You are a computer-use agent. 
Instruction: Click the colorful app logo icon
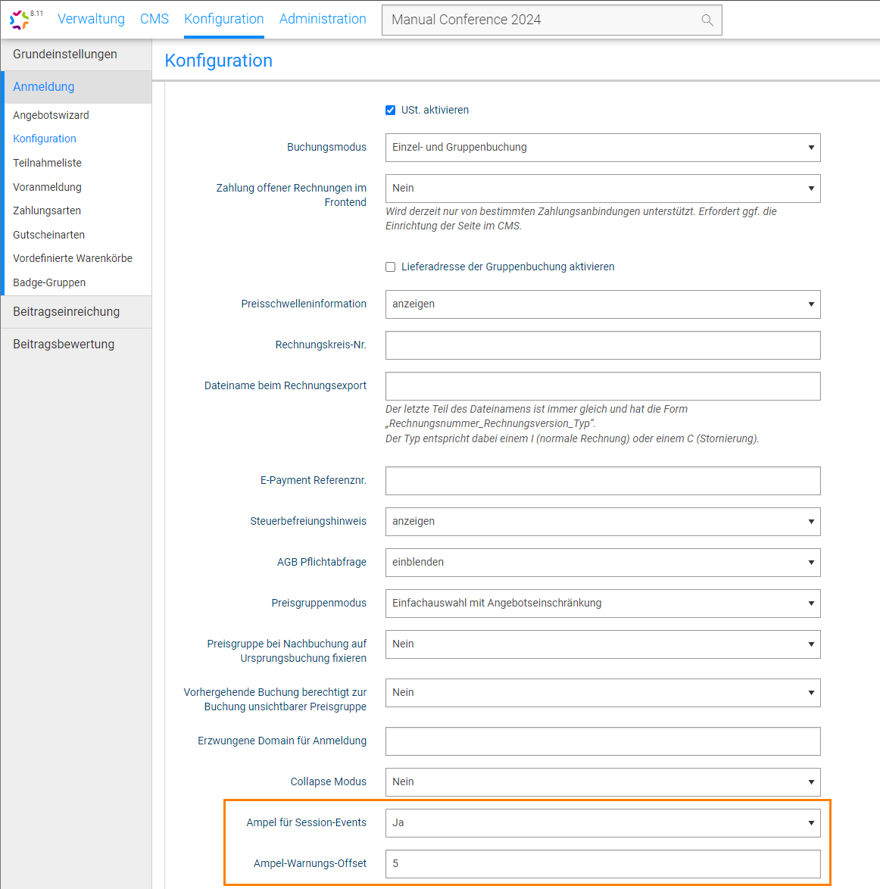[20, 20]
